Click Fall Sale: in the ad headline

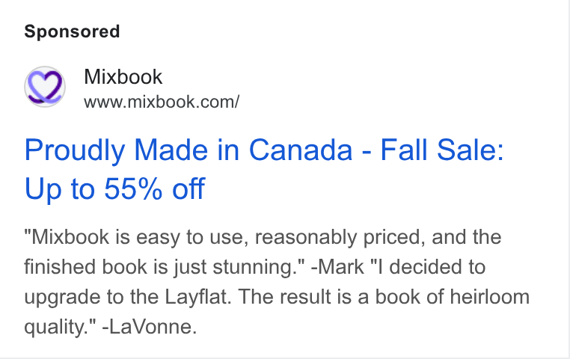[441, 150]
